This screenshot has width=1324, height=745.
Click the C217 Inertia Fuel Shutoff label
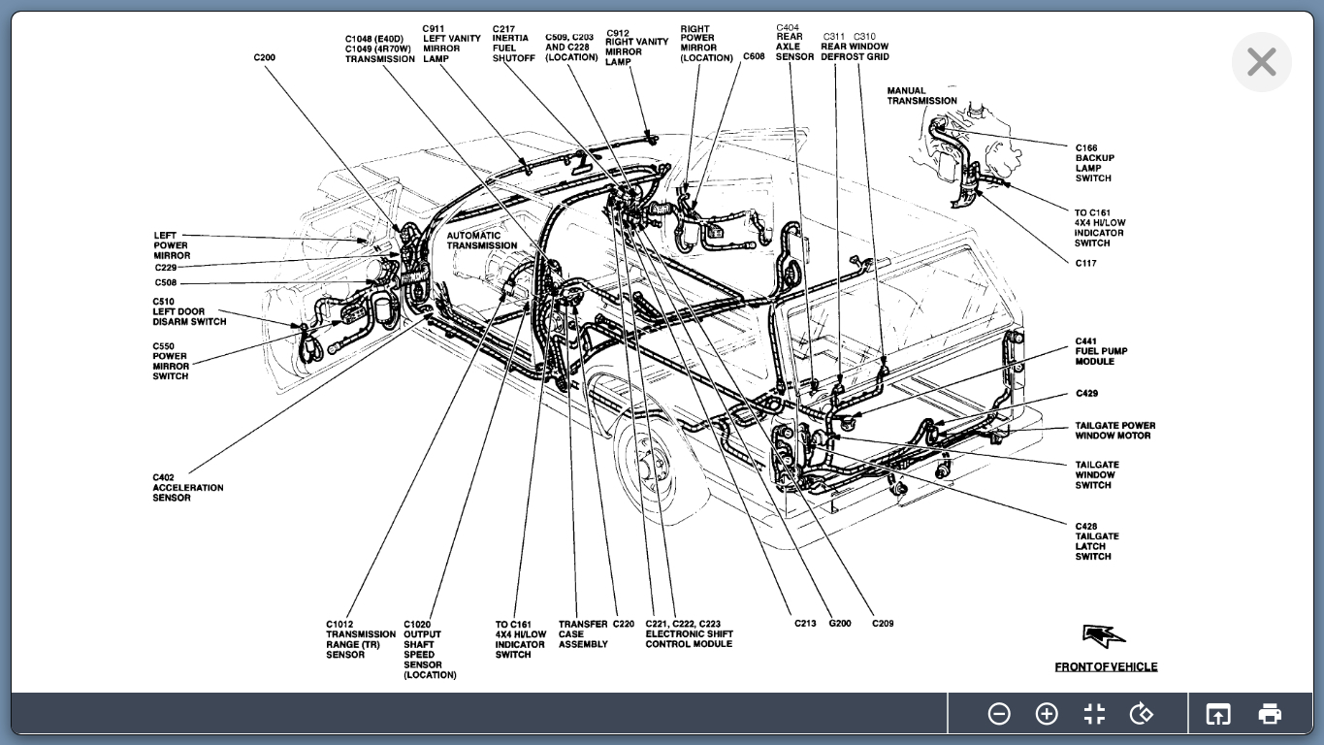(513, 44)
